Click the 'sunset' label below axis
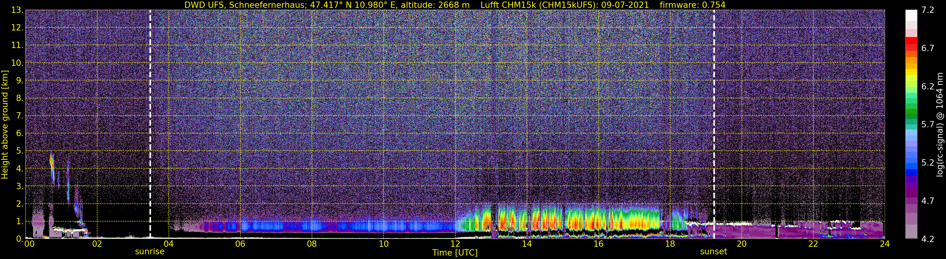The height and width of the screenshot is (259, 946). pyautogui.click(x=714, y=252)
